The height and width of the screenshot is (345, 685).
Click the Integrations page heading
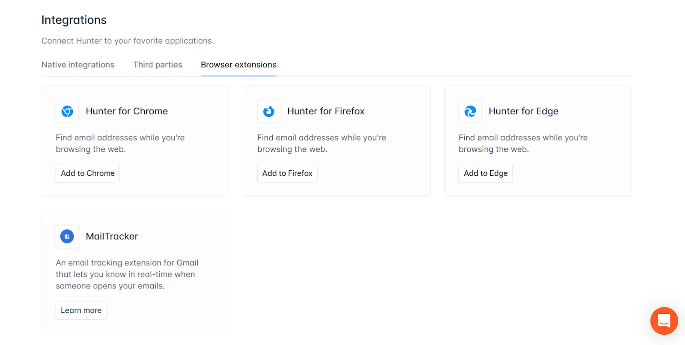74,20
